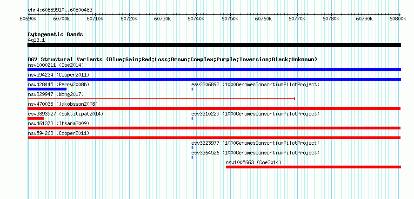Open the nsv461373 (Itsara2009) label
The image size is (414, 199).
pos(59,123)
